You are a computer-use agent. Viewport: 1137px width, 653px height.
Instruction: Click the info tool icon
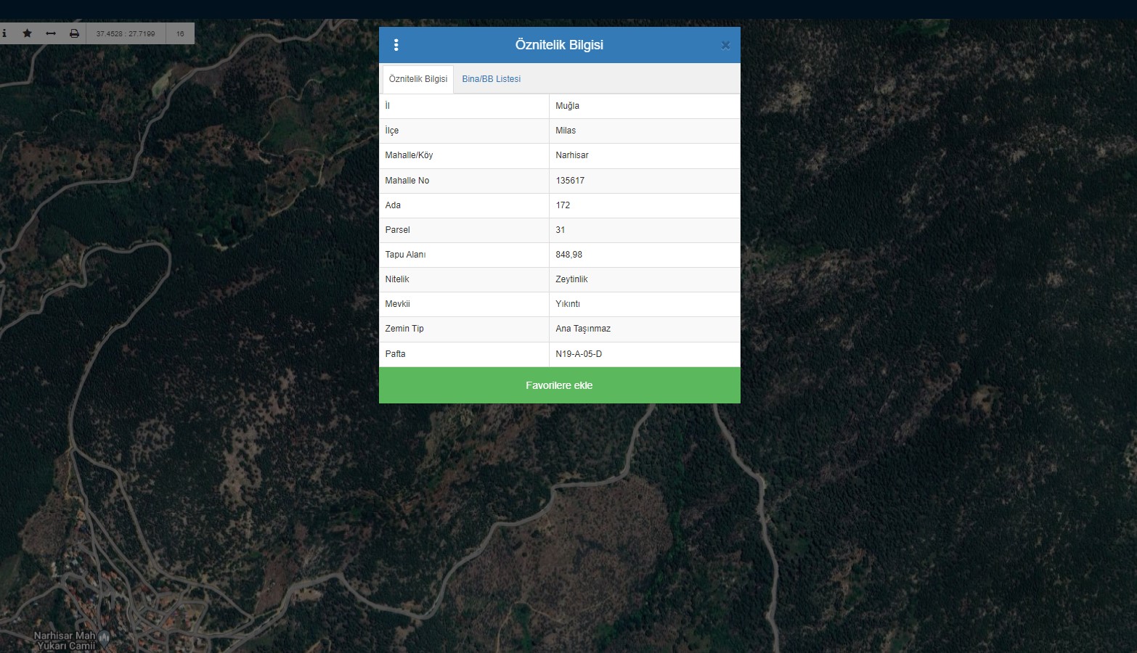[4, 33]
